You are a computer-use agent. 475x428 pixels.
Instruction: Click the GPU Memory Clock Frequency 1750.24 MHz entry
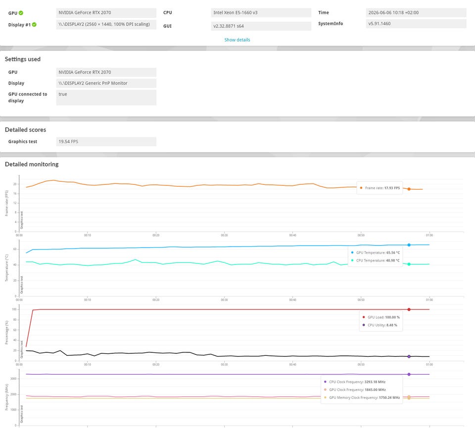coord(362,398)
